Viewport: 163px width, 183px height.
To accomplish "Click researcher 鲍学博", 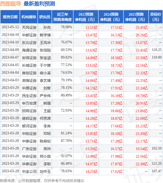I will [45, 35].
